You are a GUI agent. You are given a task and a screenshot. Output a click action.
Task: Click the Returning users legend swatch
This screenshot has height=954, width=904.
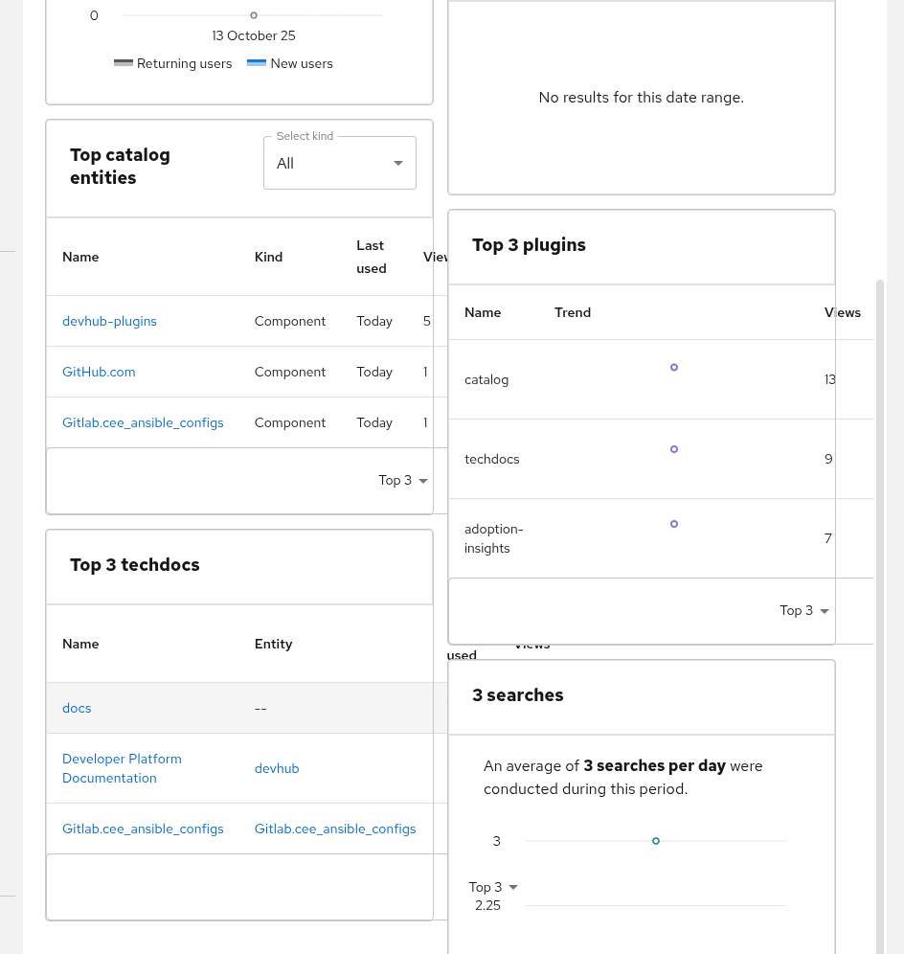tap(124, 63)
